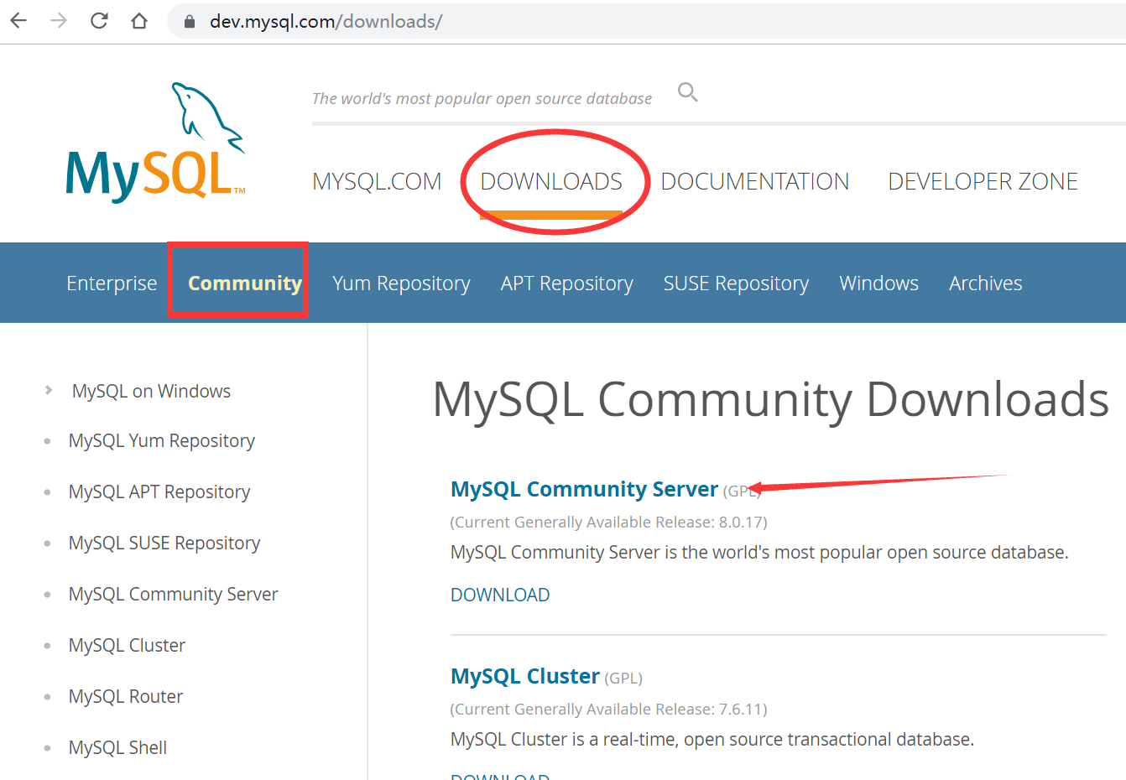Click inside the address bar
Screen dimensions: 1126x780
336,21
